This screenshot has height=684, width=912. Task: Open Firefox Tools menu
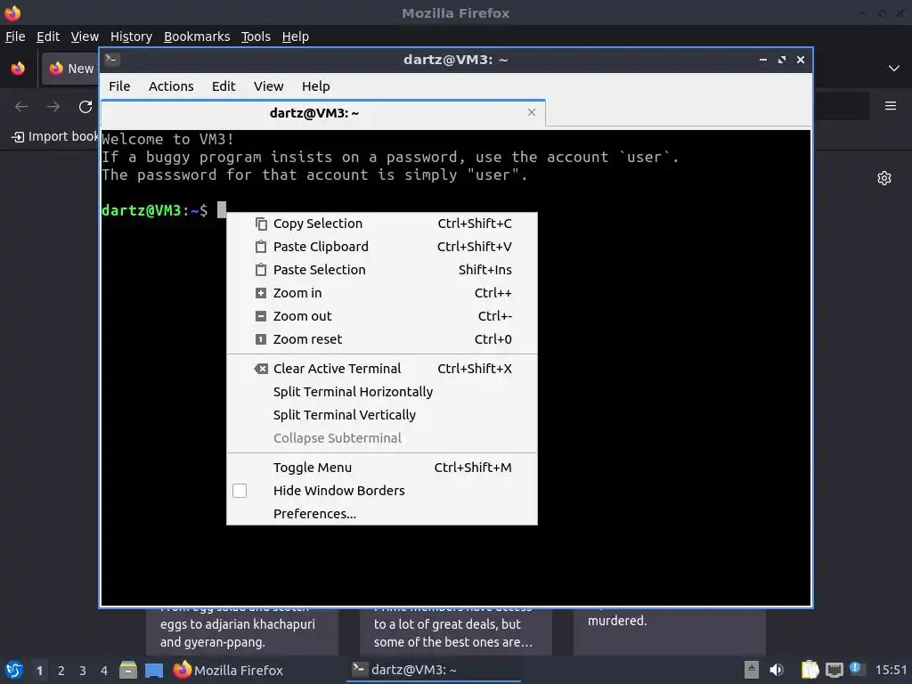point(256,37)
